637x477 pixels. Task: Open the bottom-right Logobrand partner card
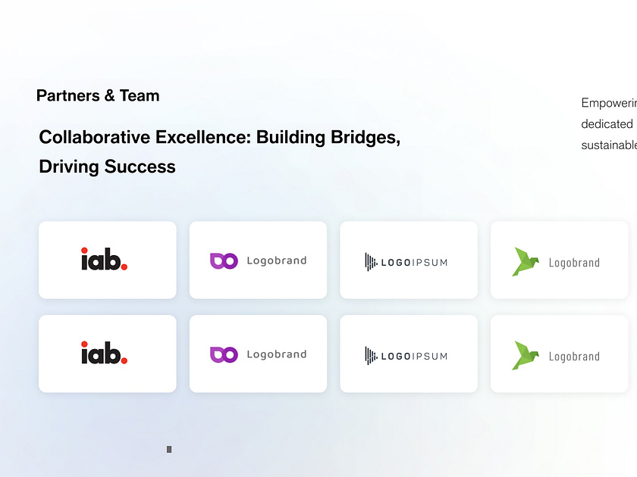pos(559,354)
